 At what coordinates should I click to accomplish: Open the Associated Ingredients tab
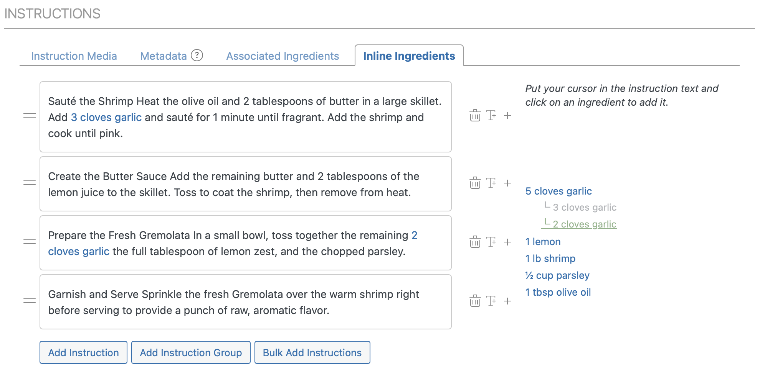coord(283,56)
